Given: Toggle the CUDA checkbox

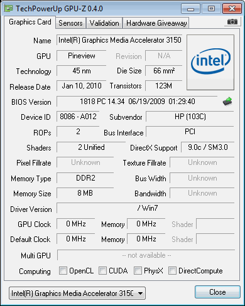Looking at the screenshot, I should (102, 270).
